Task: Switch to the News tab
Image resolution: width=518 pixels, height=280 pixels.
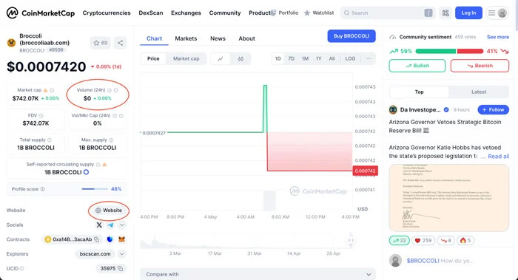Action: pos(218,38)
